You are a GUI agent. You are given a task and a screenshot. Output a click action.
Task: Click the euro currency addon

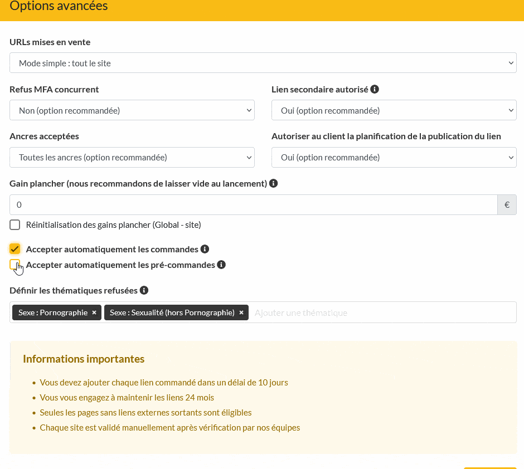pyautogui.click(x=507, y=204)
